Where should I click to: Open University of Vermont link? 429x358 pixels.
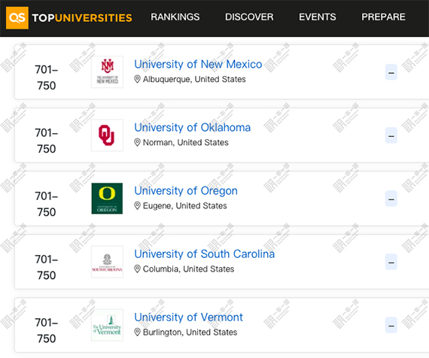click(188, 317)
